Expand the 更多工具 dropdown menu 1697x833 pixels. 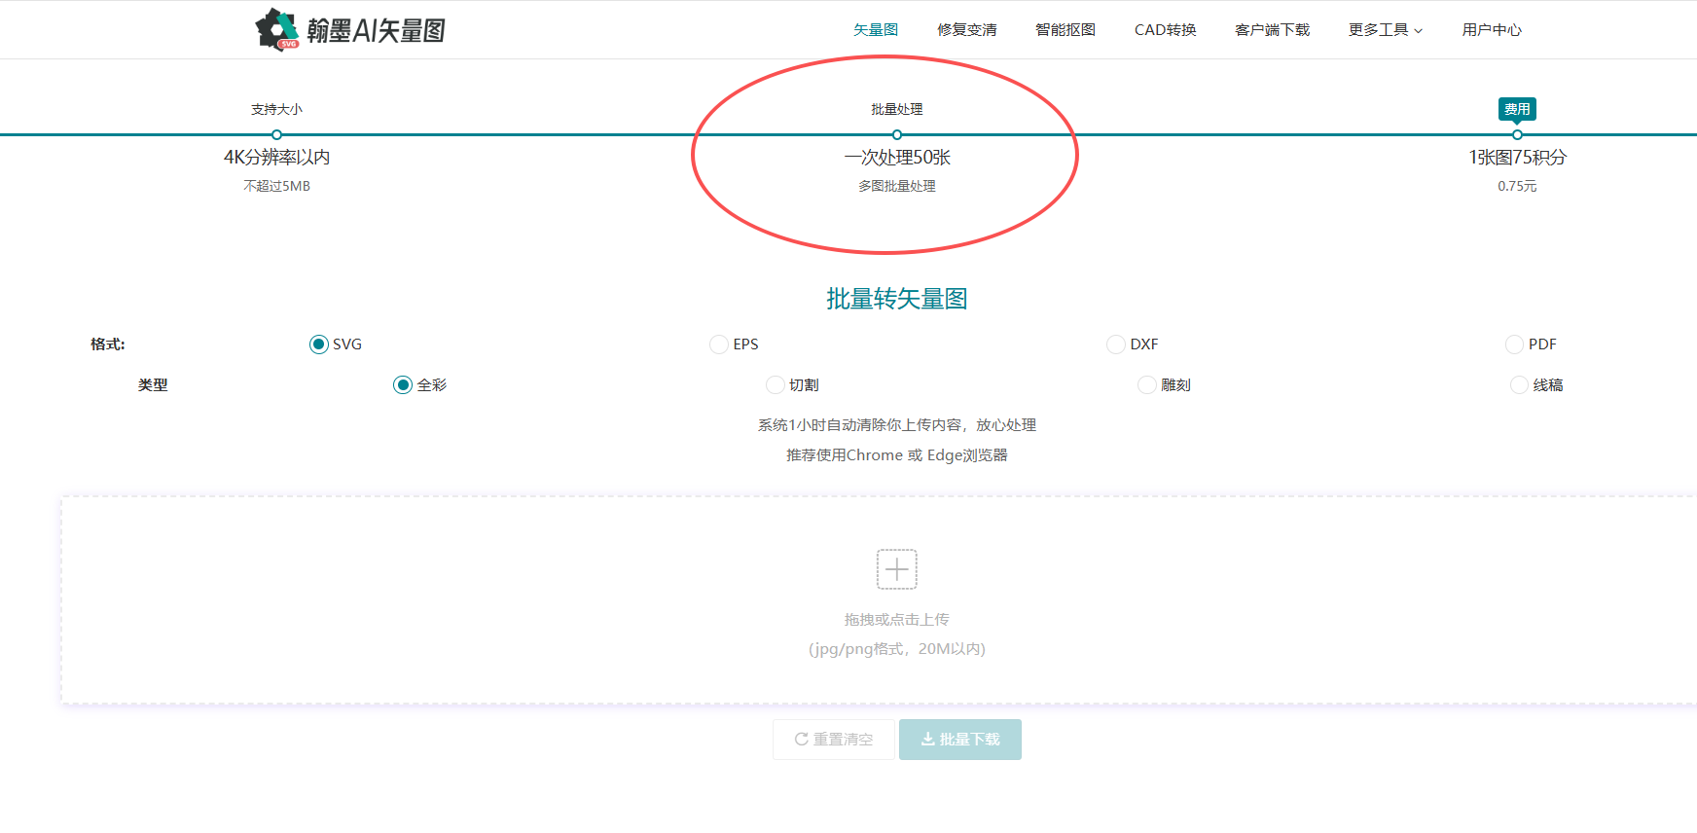click(x=1386, y=30)
